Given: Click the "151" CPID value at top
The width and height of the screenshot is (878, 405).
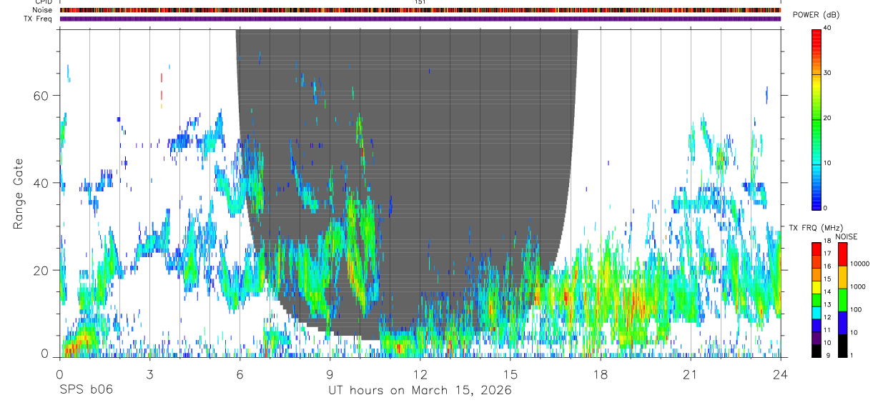Looking at the screenshot, I should (x=420, y=2).
